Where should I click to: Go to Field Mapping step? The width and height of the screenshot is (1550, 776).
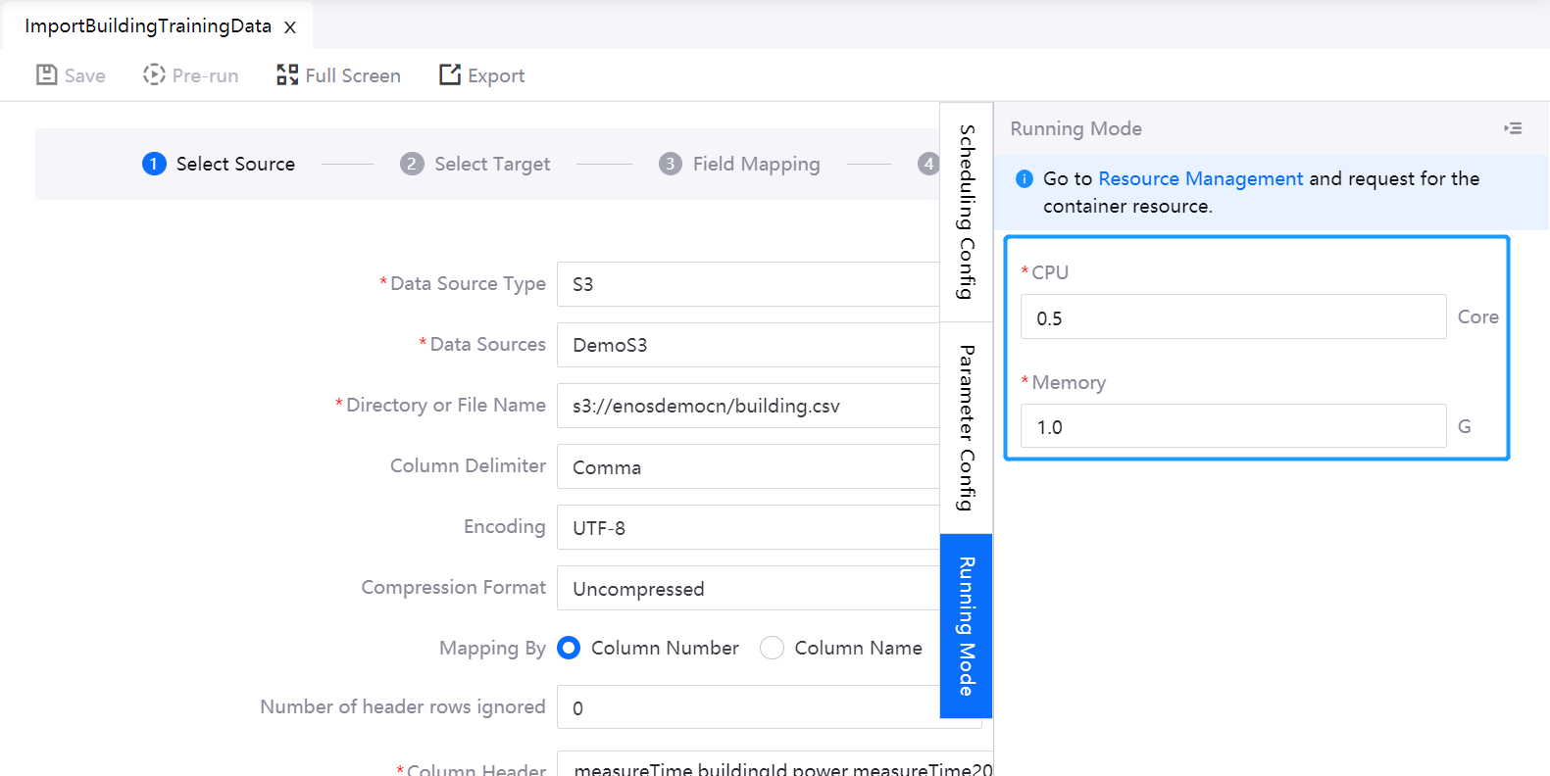[x=755, y=164]
